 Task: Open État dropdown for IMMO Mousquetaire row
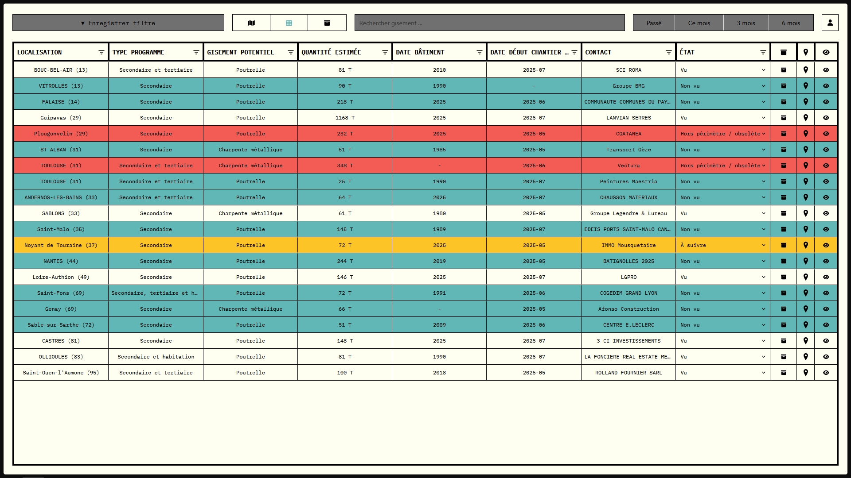pyautogui.click(x=722, y=245)
